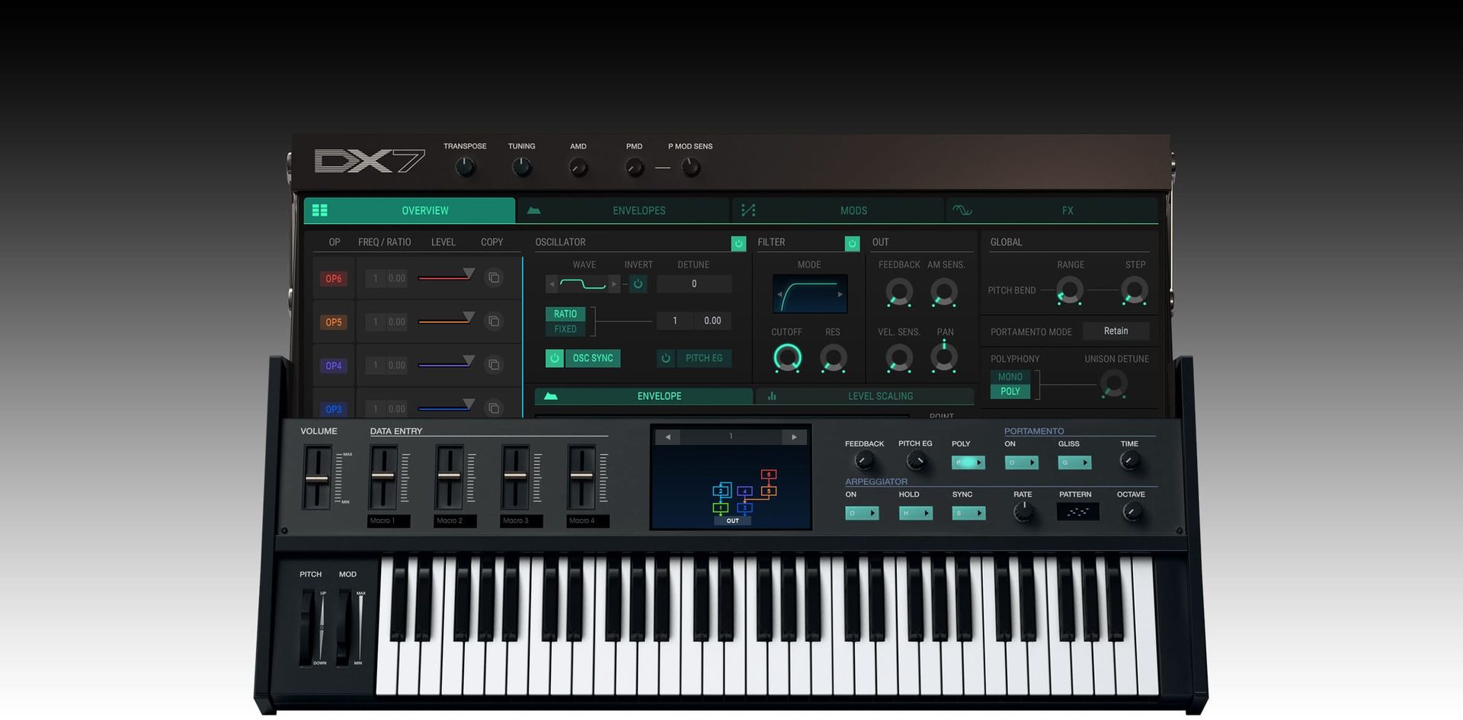This screenshot has height=720, width=1463.
Task: Click the P MOD SENS knob
Action: click(x=690, y=167)
